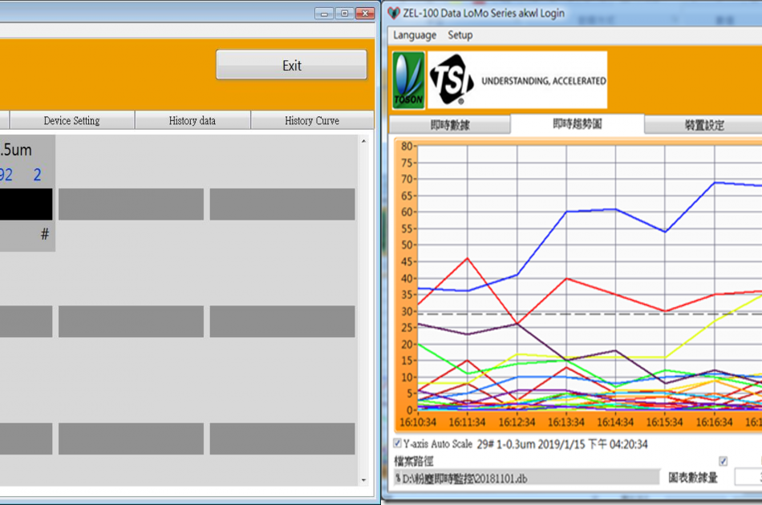Viewport: 762px width, 505px height.
Task: Click the black sensor status block
Action: point(26,204)
